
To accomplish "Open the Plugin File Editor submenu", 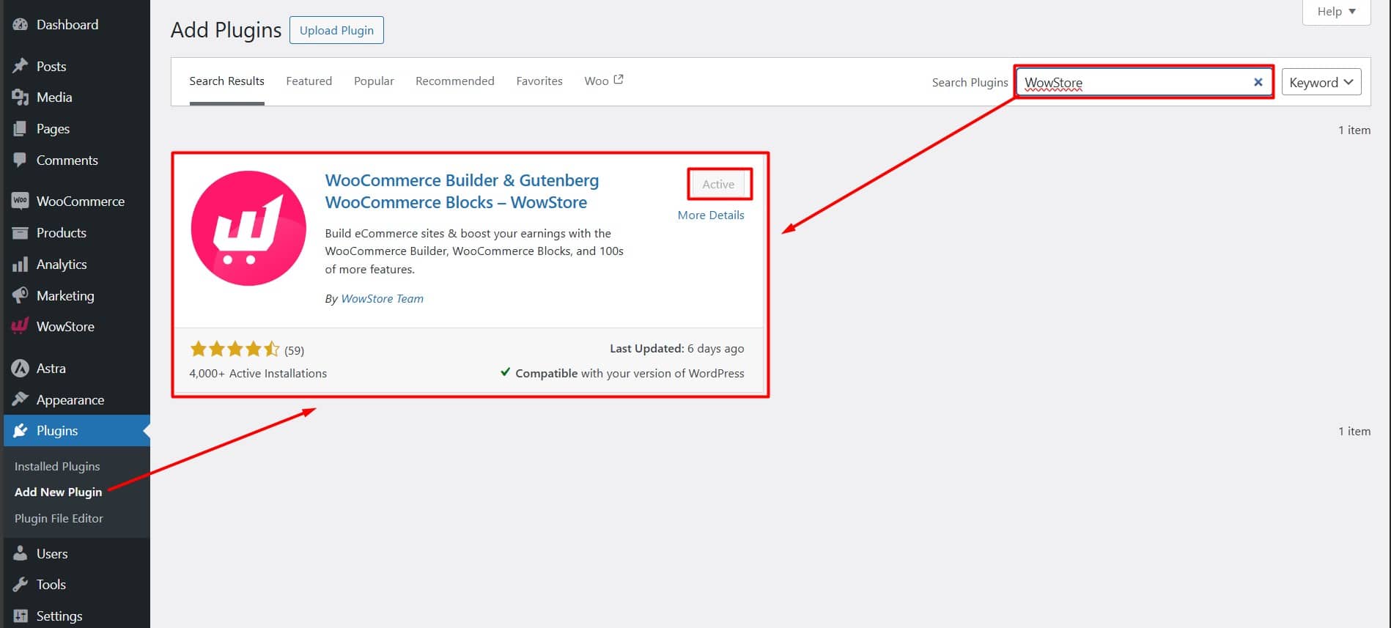I will point(59,518).
